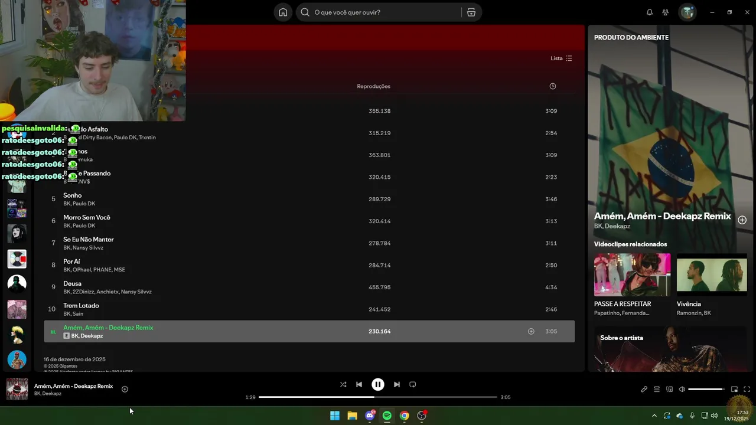The height and width of the screenshot is (425, 756).
Task: Click the duration clock column header
Action: point(553,86)
